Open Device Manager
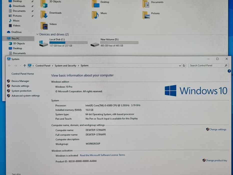Viewport: 233px width, 175px height. coord(20,81)
